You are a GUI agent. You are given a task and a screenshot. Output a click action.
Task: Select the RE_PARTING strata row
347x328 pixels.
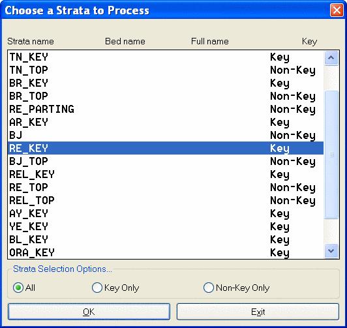pyautogui.click(x=166, y=109)
